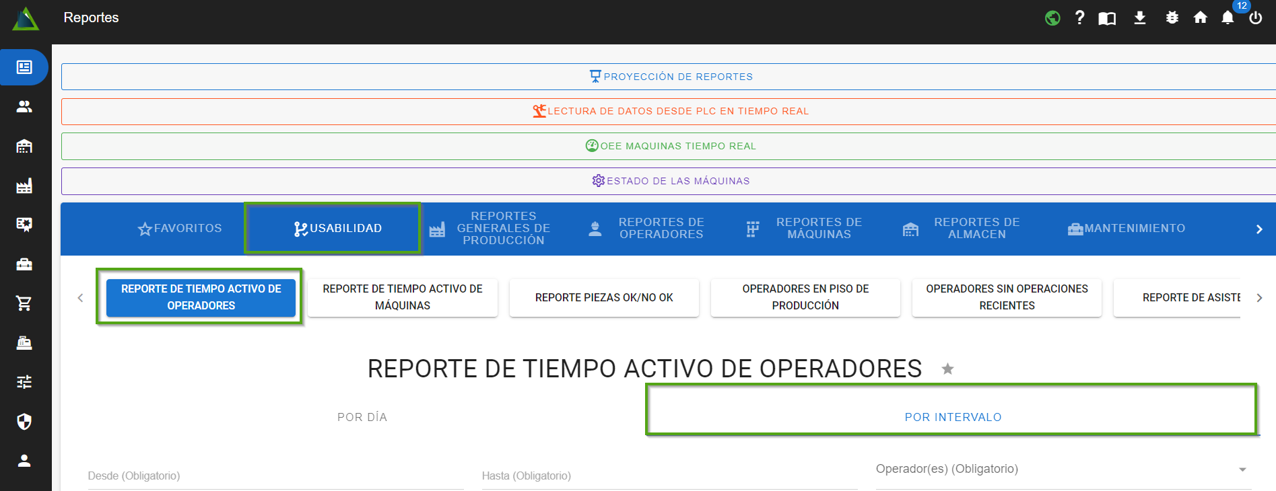Open the shopping cart sidebar icon

(x=24, y=303)
